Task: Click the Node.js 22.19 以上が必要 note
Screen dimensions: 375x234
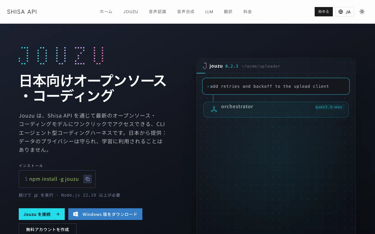Action: pos(91,195)
